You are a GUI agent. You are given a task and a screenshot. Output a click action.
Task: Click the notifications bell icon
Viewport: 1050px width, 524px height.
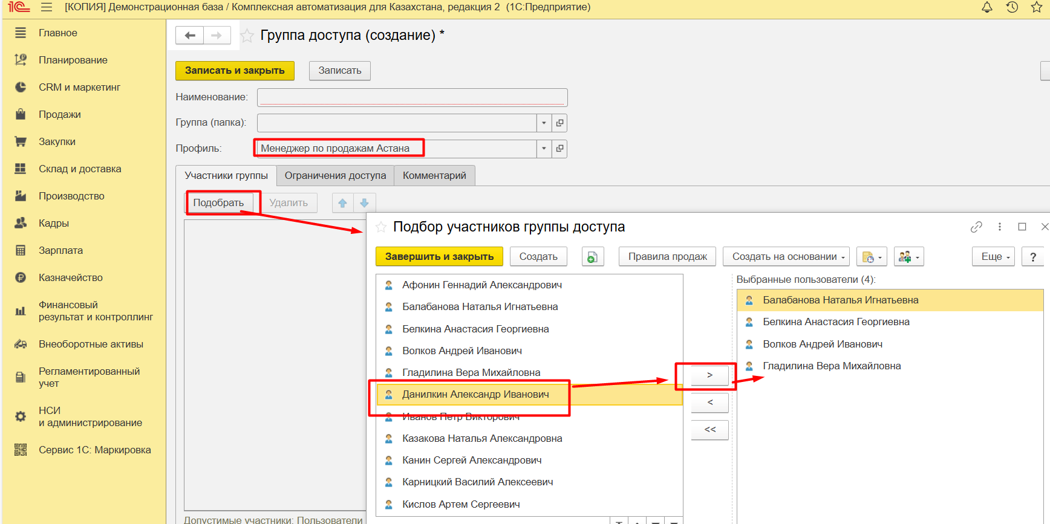(986, 7)
